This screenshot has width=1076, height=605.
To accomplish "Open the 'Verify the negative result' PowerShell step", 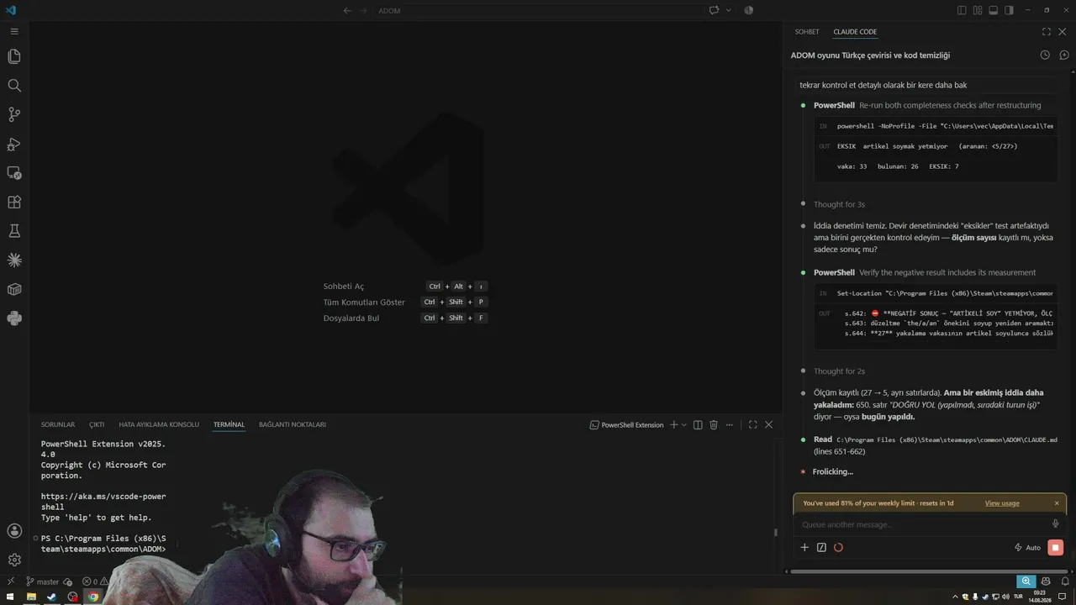I will click(x=925, y=273).
